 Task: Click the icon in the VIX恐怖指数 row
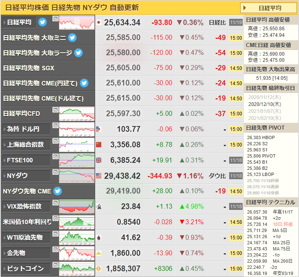(x=98, y=207)
